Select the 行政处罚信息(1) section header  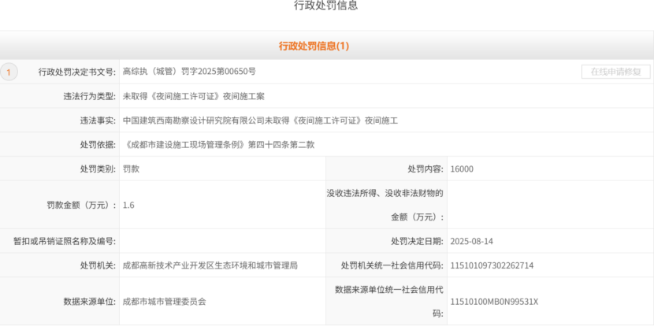point(314,46)
